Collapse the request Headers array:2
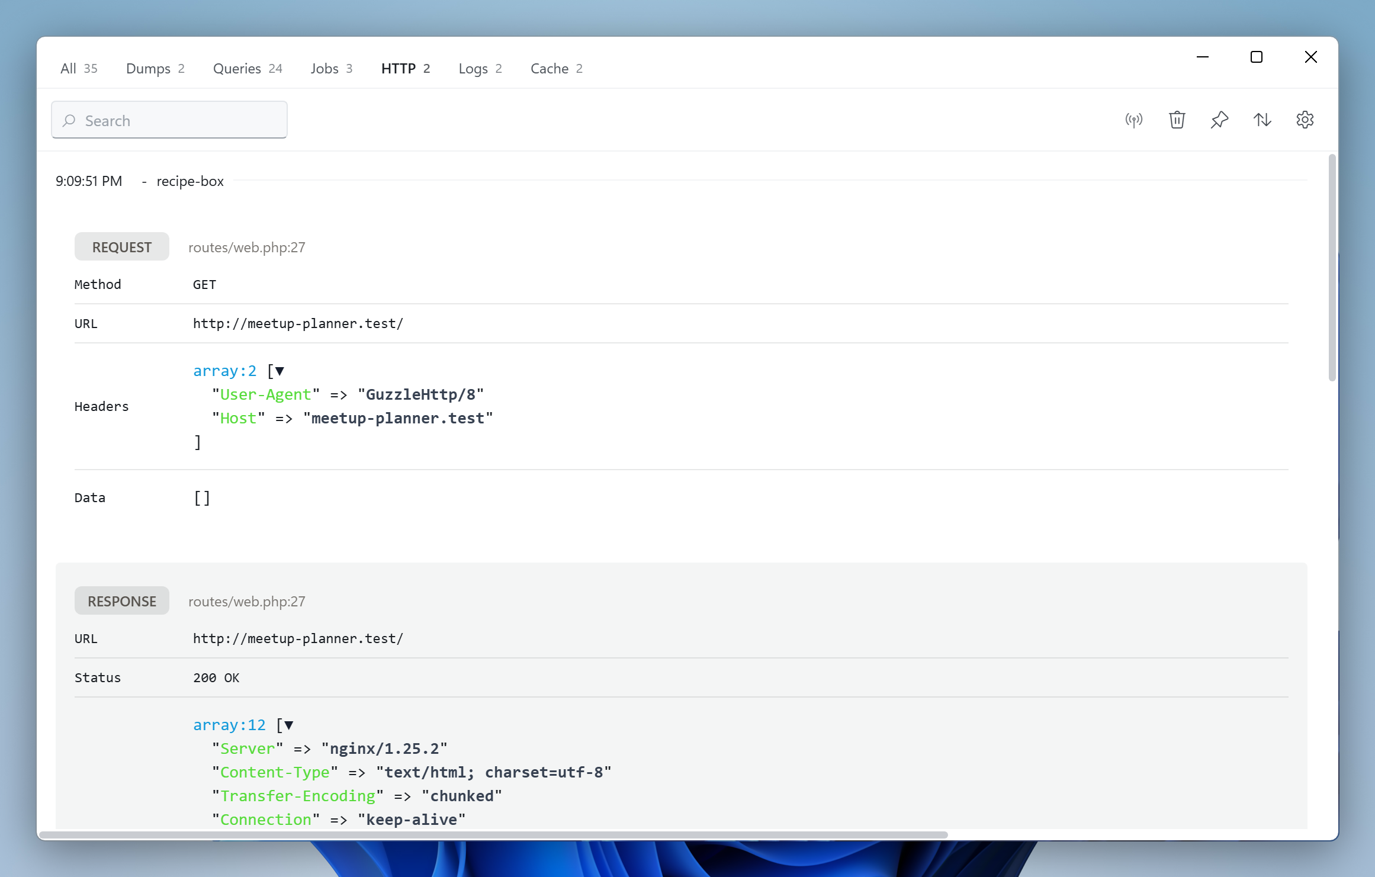The width and height of the screenshot is (1375, 877). pyautogui.click(x=280, y=371)
